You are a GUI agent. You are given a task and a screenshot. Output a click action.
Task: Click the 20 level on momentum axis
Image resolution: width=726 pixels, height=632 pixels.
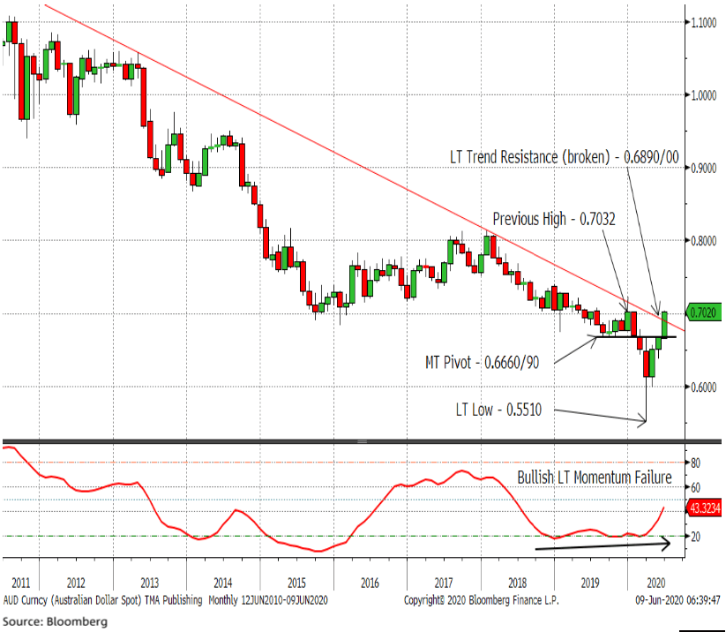pos(696,536)
